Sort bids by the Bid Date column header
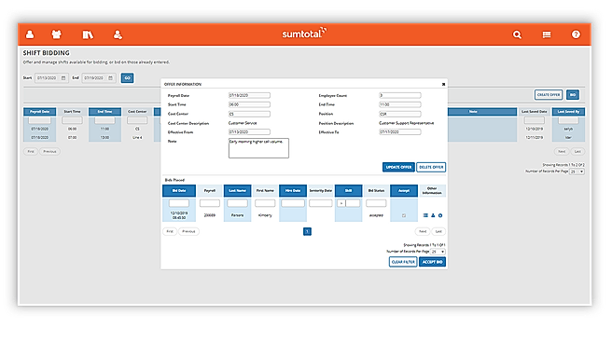Screen dimensions: 612x343 (179, 190)
